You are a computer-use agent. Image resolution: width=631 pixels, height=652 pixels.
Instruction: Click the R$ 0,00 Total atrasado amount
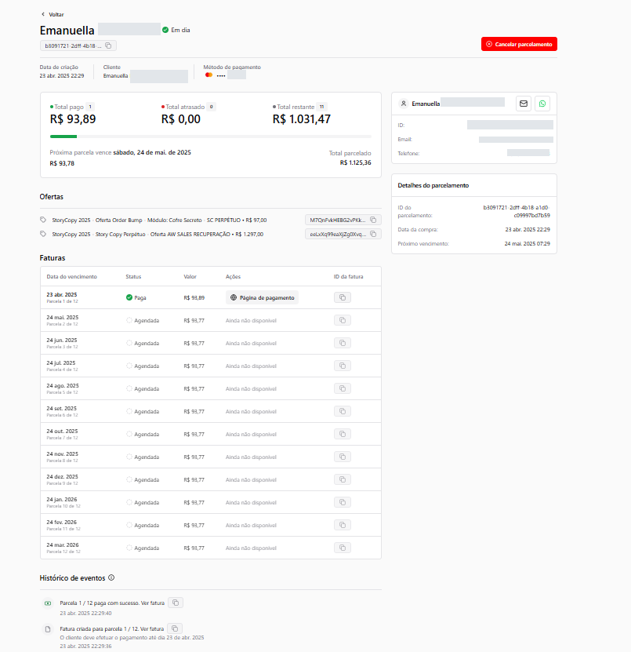pyautogui.click(x=181, y=119)
